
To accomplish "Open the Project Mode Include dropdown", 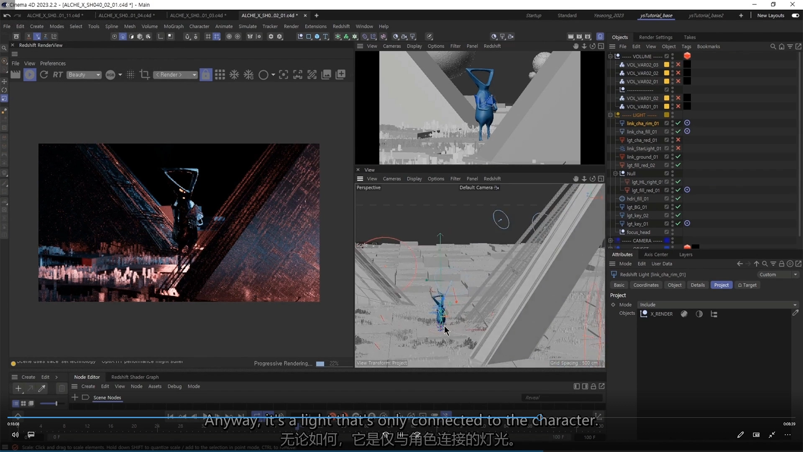I will 717,305.
